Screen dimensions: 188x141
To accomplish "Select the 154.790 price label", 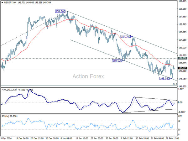I will click(x=126, y=37).
